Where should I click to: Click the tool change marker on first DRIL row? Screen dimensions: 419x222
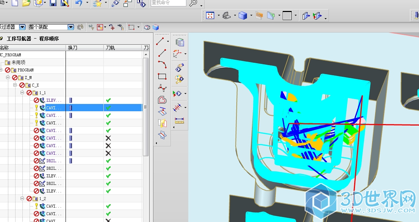coord(70,161)
